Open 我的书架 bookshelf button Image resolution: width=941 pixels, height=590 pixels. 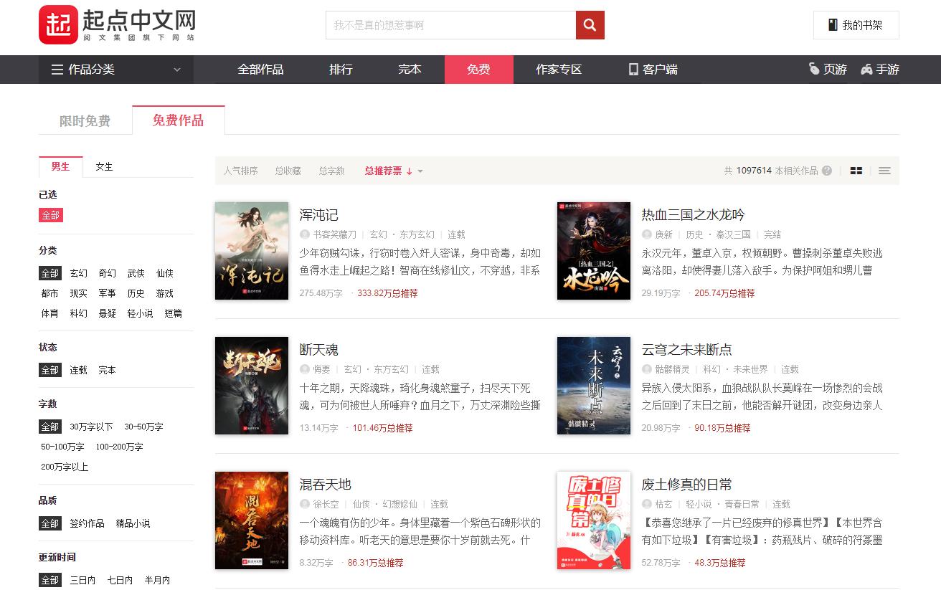[x=856, y=25]
